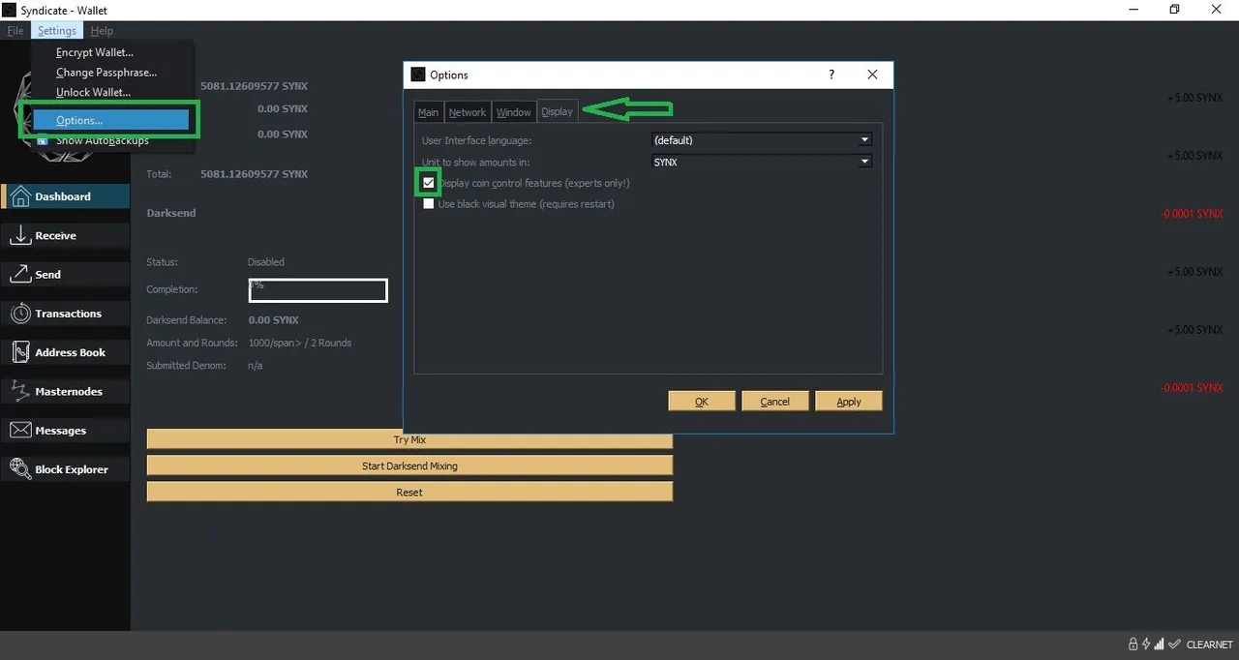Launch the Block Explorer
The image size is (1239, 660).
click(65, 469)
